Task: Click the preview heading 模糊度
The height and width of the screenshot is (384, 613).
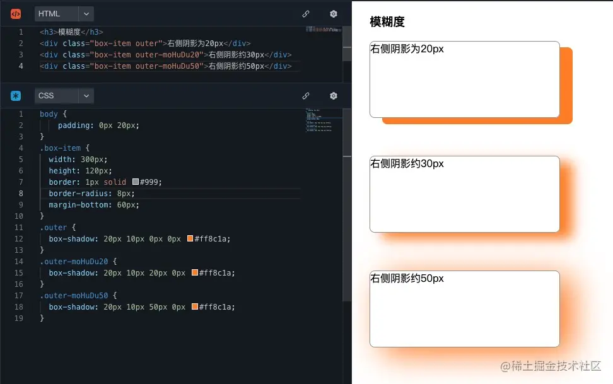Action: (387, 22)
